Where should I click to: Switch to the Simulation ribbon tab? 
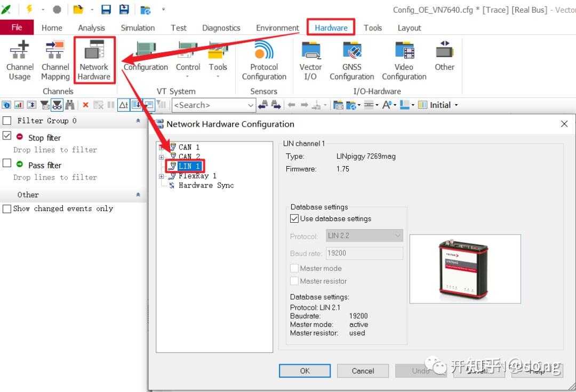click(138, 28)
